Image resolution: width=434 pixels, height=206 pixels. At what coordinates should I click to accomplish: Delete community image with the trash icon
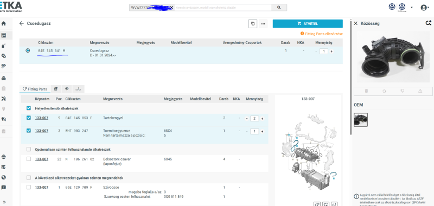[x=366, y=91]
